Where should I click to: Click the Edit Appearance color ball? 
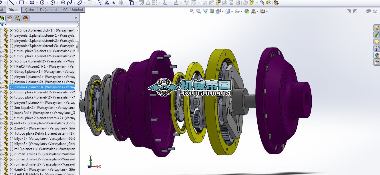(x=246, y=11)
